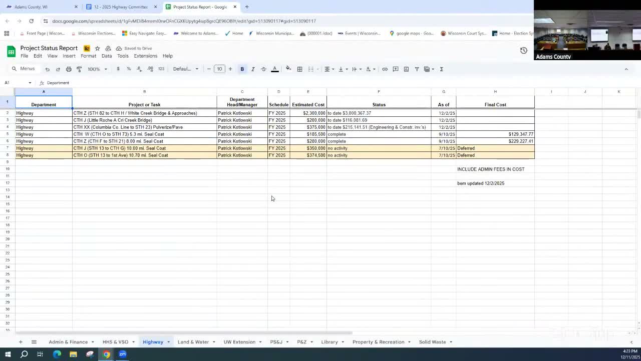Add a new sheet with the plus button
This screenshot has height=361, width=641.
tap(21, 342)
